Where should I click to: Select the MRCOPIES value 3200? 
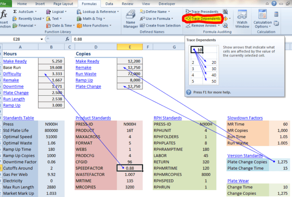[x=130, y=187]
